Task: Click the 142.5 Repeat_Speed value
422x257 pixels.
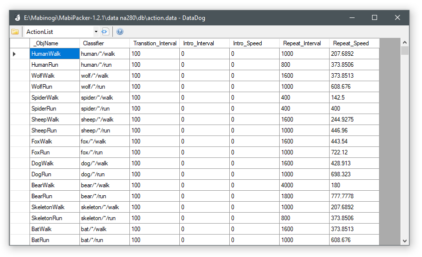Action: click(354, 98)
